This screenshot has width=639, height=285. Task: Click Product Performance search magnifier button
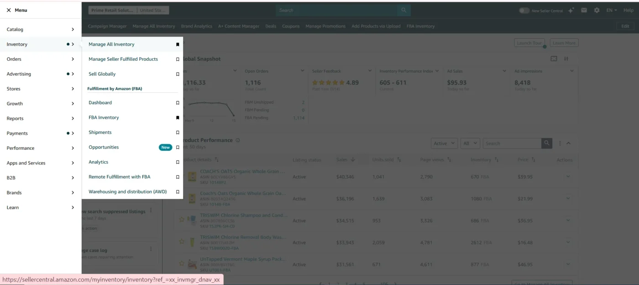pos(547,143)
